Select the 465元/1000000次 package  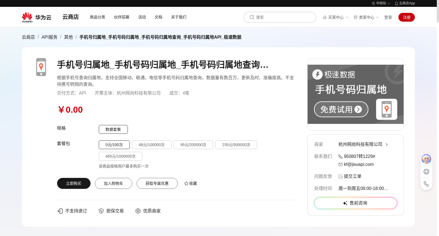pyautogui.click(x=120, y=156)
